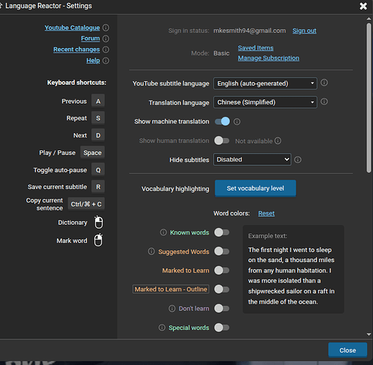Click info icon for Translation language
The image size is (373, 365).
(324, 101)
